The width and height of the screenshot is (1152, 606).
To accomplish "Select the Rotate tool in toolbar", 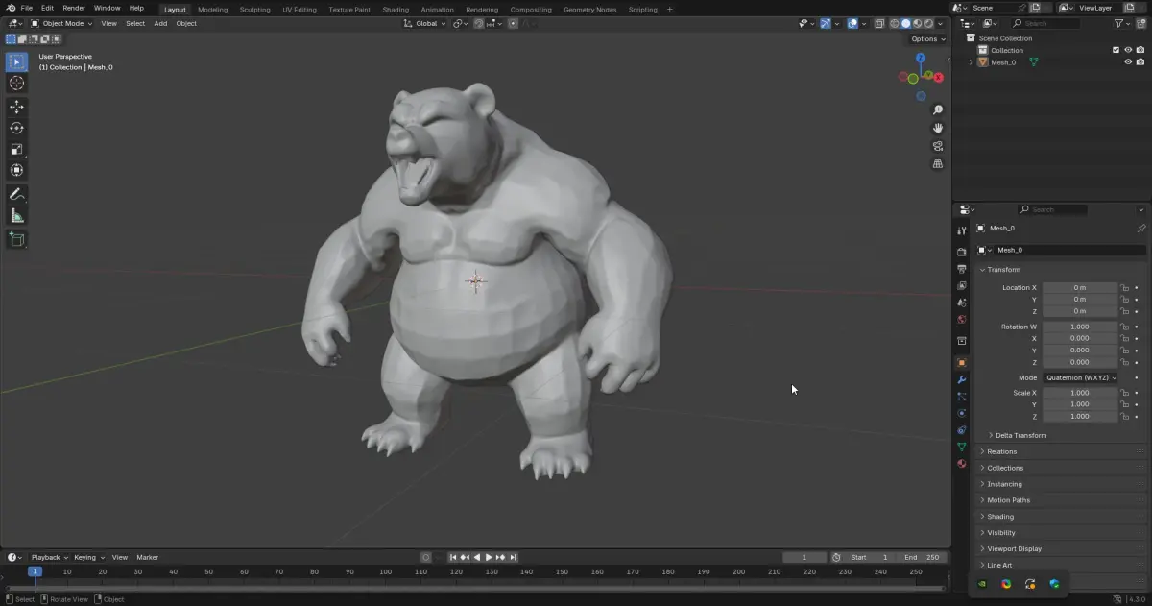I will click(16, 128).
